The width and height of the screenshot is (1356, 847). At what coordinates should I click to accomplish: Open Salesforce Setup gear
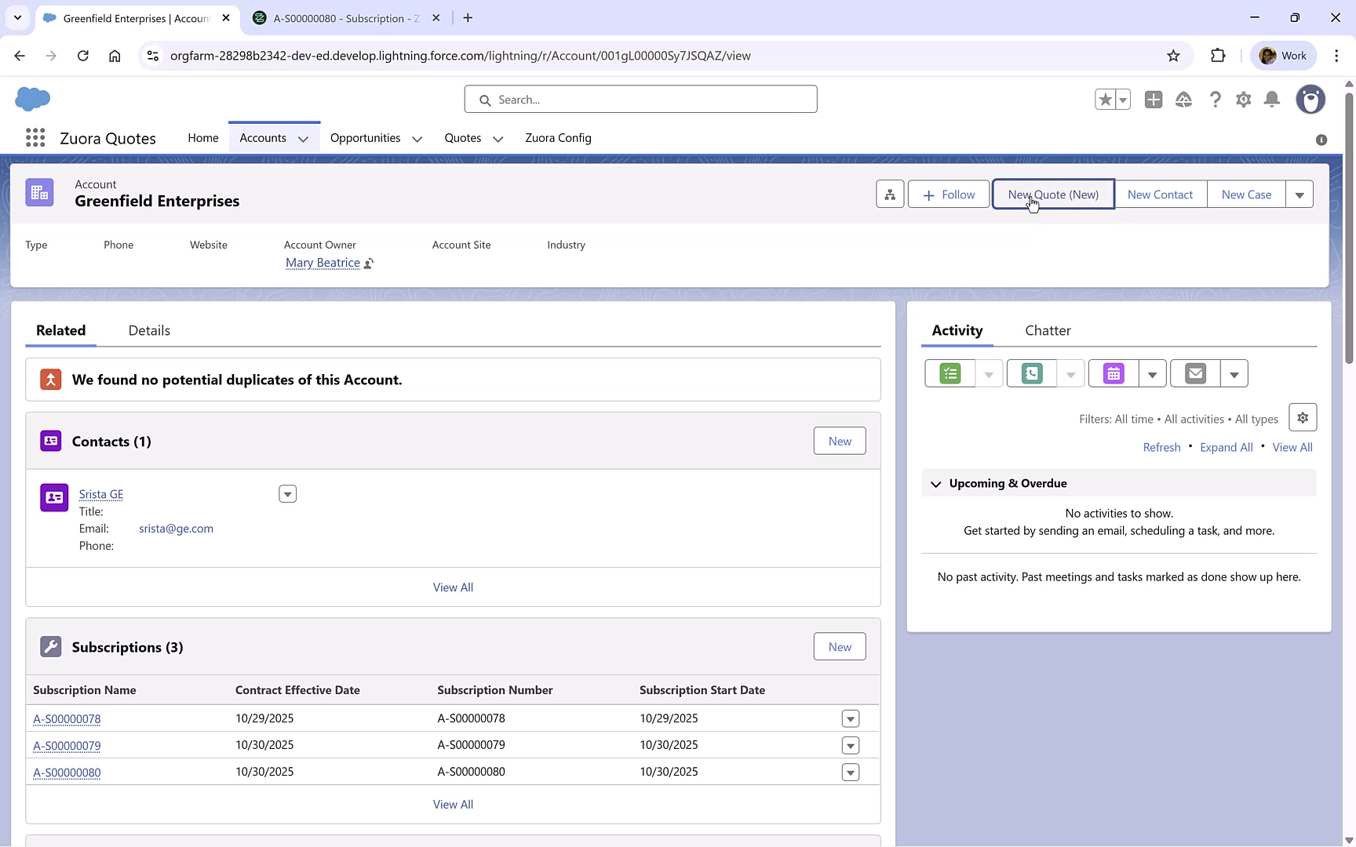(1243, 100)
